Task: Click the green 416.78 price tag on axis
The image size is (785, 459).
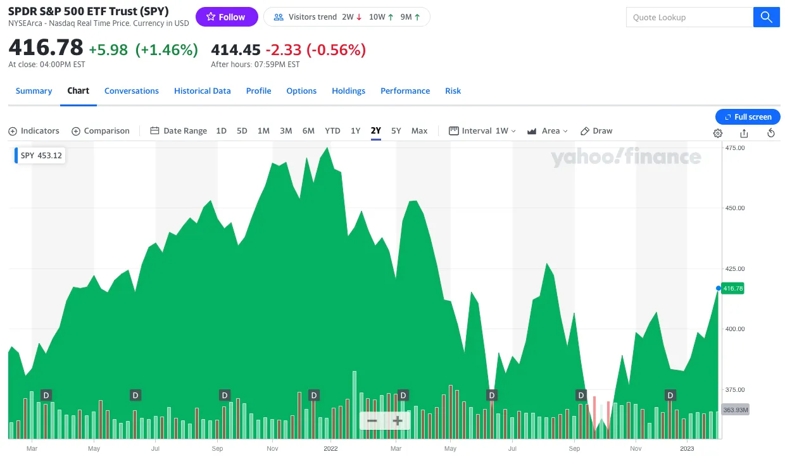Action: (x=732, y=289)
